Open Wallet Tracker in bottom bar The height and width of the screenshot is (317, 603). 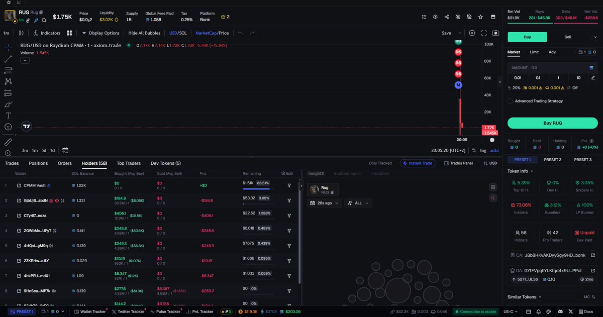[x=90, y=311]
